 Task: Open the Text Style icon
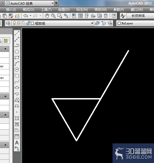click(x=123, y=16)
